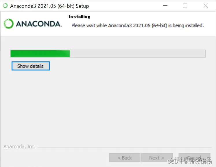
Task: Click the CSDN watermark text at bottom right
Action: 190,161
